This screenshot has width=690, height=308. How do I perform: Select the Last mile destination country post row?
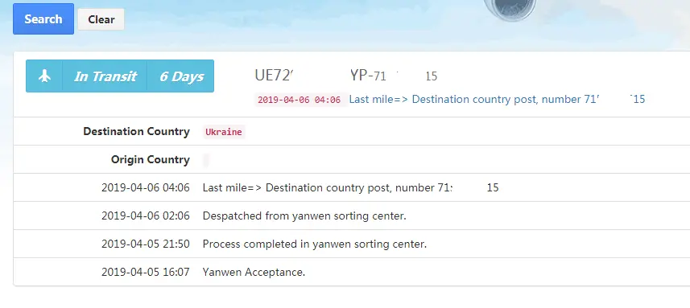[x=352, y=187]
